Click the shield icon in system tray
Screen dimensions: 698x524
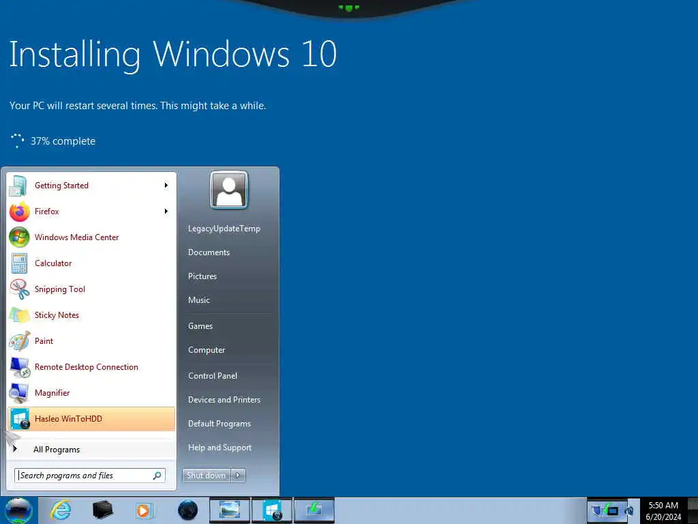point(596,510)
